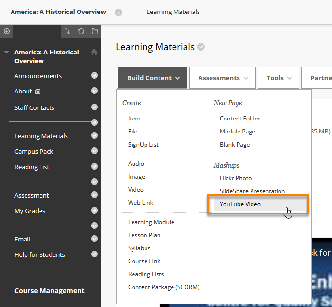This screenshot has height=307, width=332.
Task: Choose Blank Page under New Page
Action: pos(235,145)
